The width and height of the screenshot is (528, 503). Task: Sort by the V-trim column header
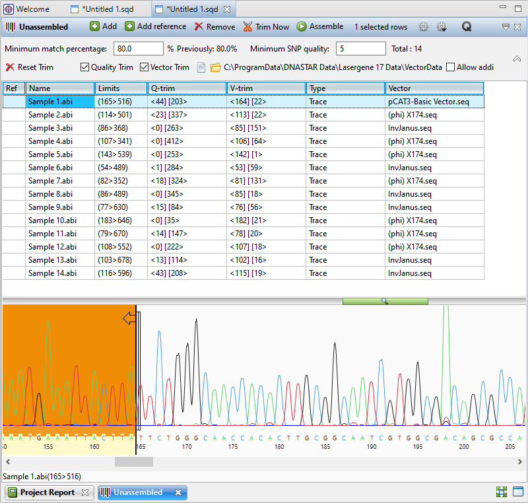[266, 88]
